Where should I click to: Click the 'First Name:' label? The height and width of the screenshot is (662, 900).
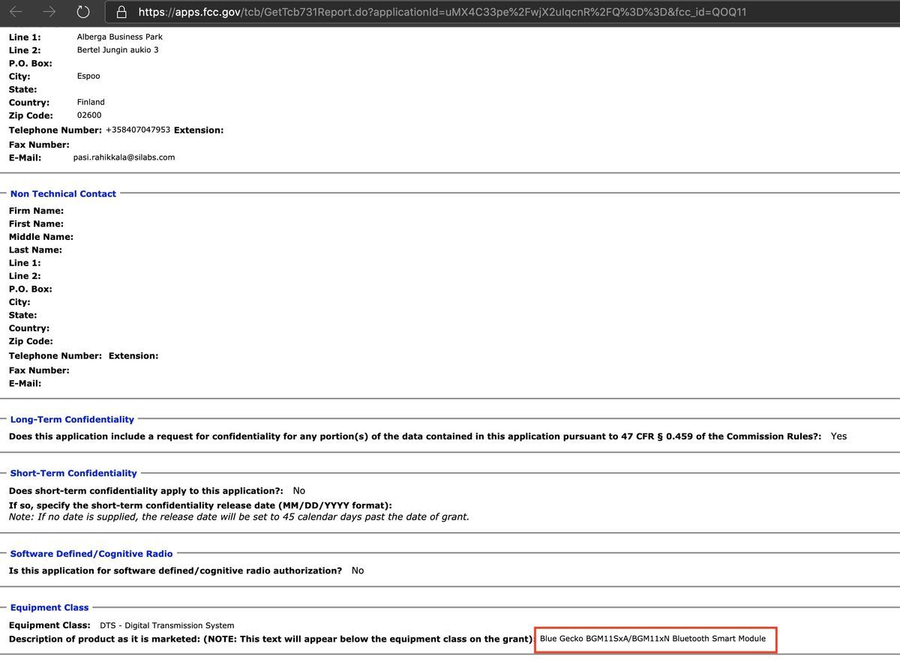pos(36,223)
